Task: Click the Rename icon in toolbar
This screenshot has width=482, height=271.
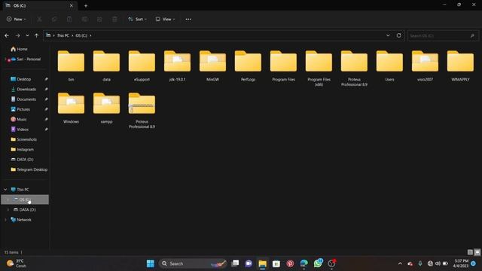Action: [x=84, y=19]
